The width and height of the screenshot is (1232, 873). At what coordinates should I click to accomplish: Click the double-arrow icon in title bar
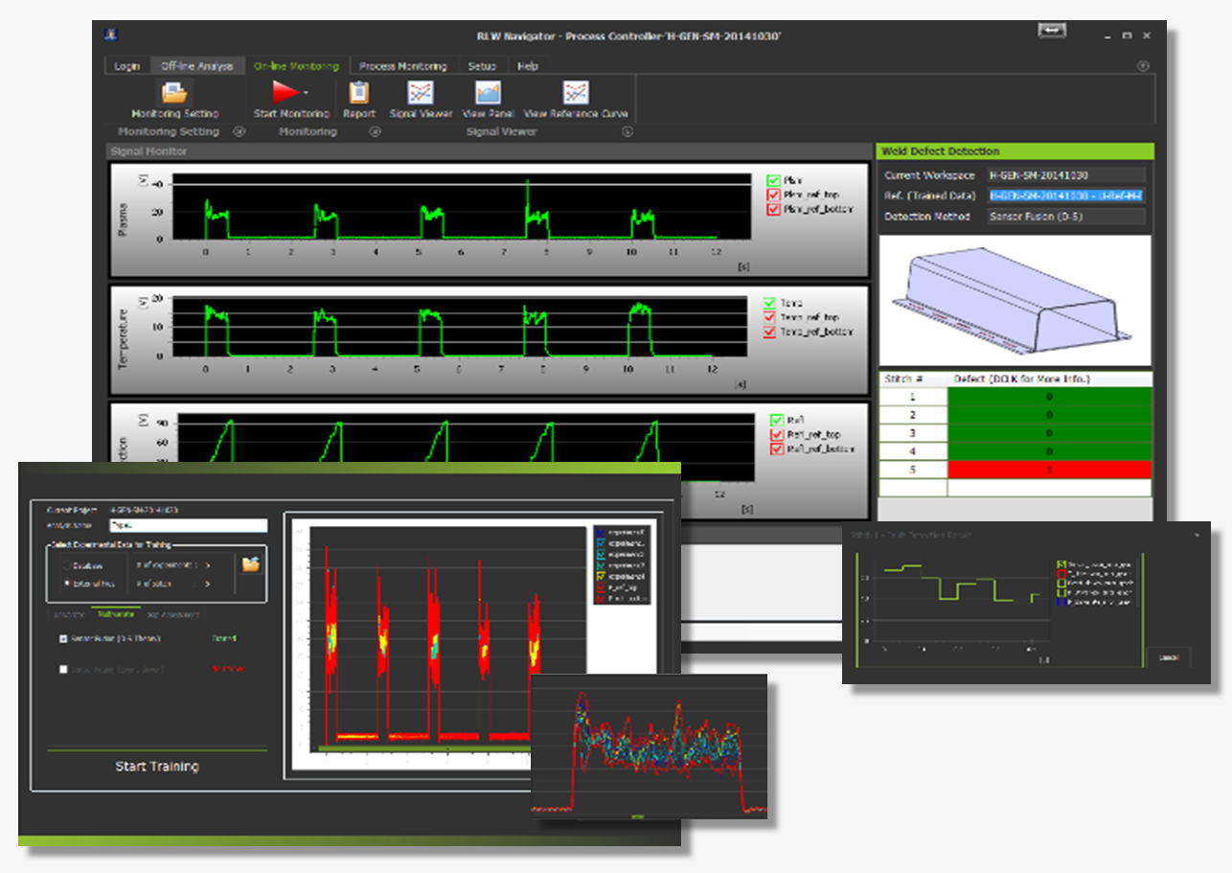tap(1052, 32)
